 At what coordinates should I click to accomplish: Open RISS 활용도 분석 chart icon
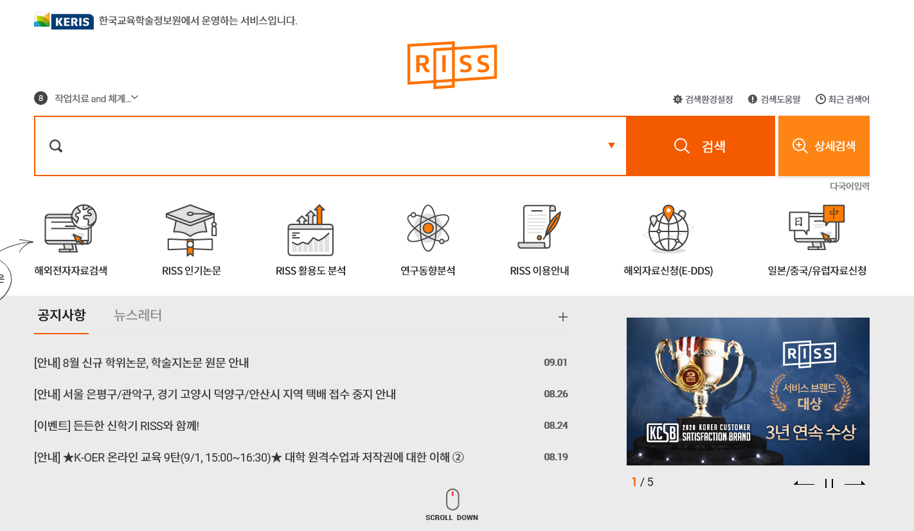pos(310,230)
